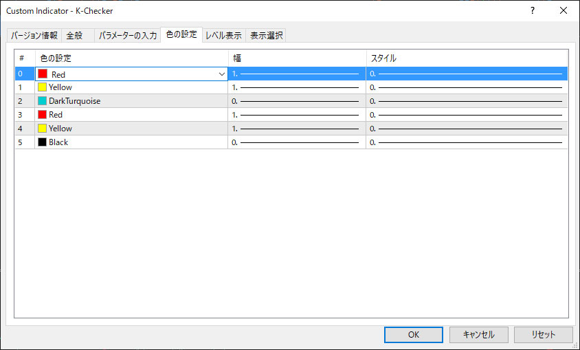This screenshot has width=580, height=350.
Task: Switch to the レベル表示 tab
Action: (223, 36)
